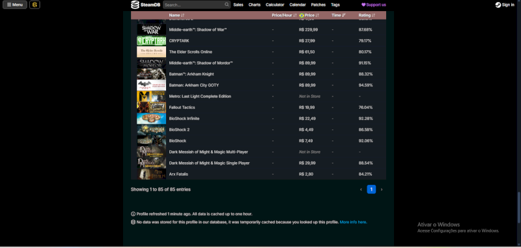Click the SteamDB logo
521x248 pixels.
[145, 5]
